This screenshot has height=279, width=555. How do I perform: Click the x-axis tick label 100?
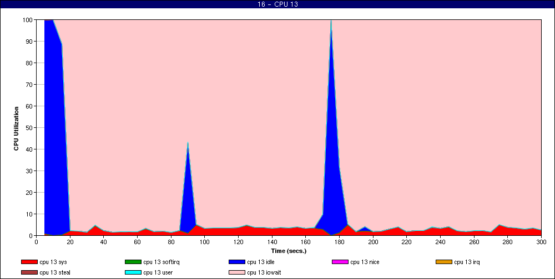pyautogui.click(x=205, y=242)
